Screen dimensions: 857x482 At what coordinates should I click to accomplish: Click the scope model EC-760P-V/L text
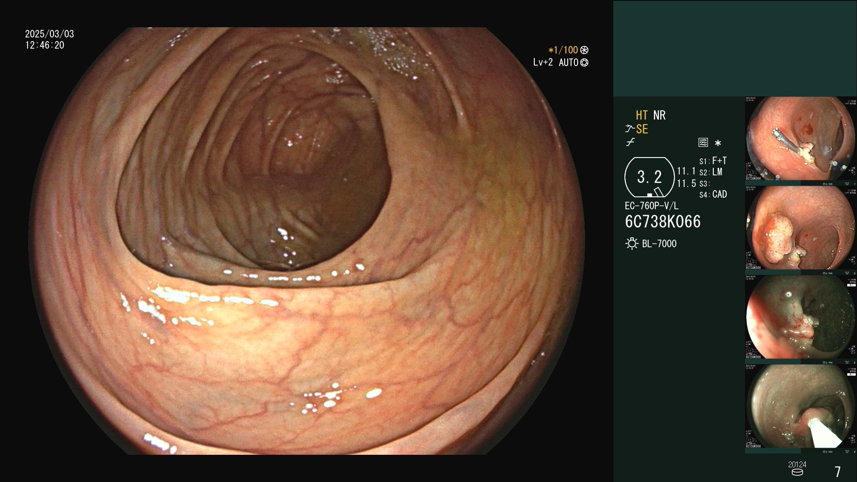pos(651,206)
